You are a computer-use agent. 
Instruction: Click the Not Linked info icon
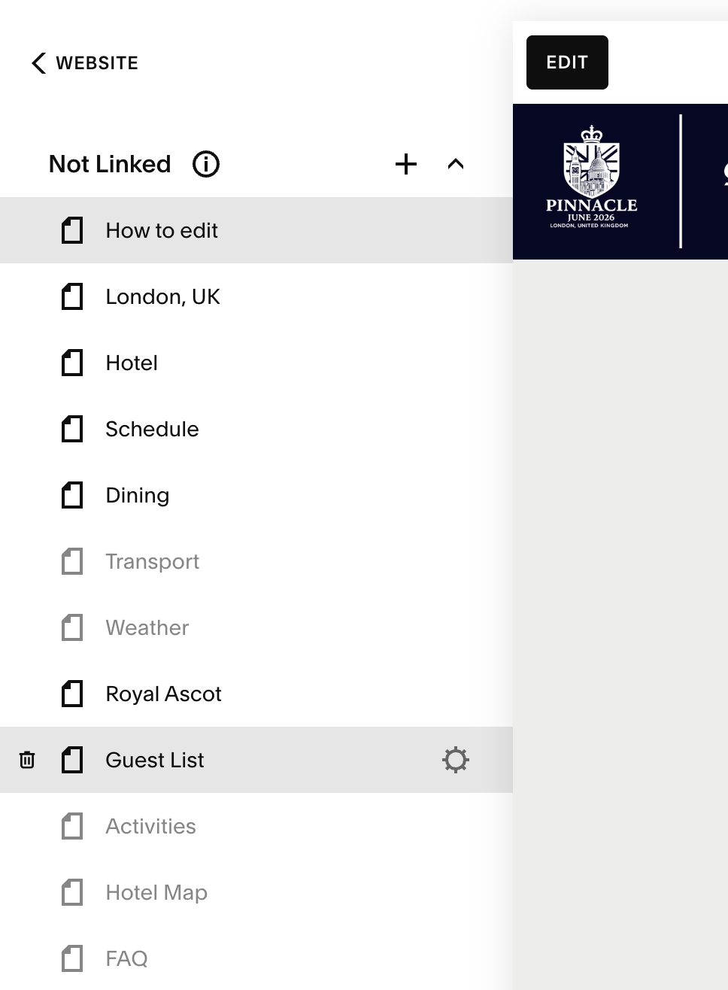tap(205, 164)
